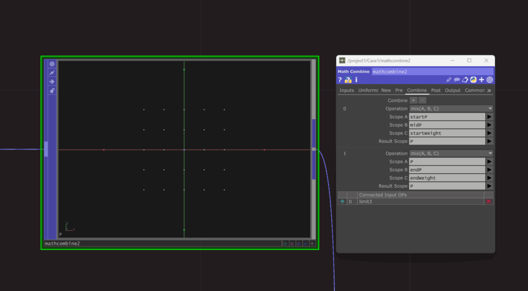Expand more parameter tabs with double chevron
The image size is (528, 291).
pos(489,90)
